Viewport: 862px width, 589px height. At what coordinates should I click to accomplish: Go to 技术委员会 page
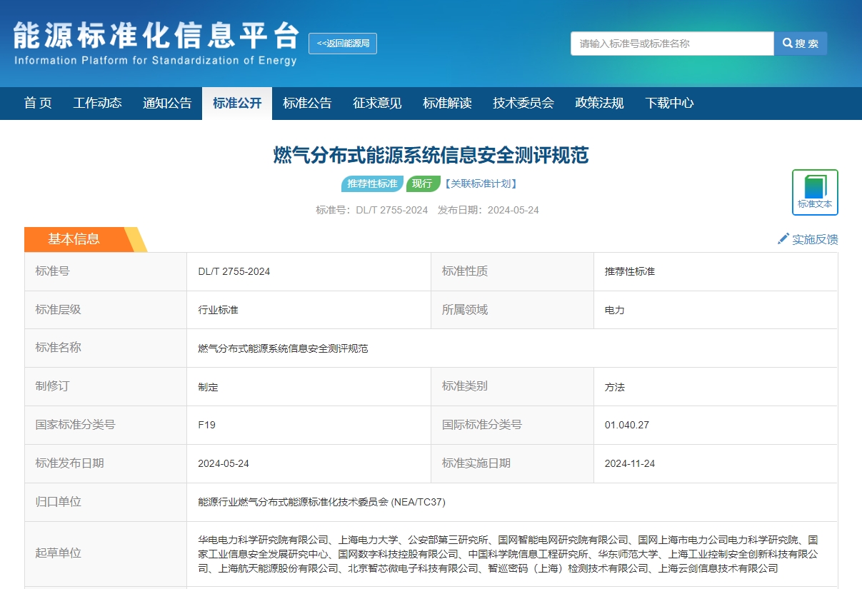pyautogui.click(x=523, y=104)
